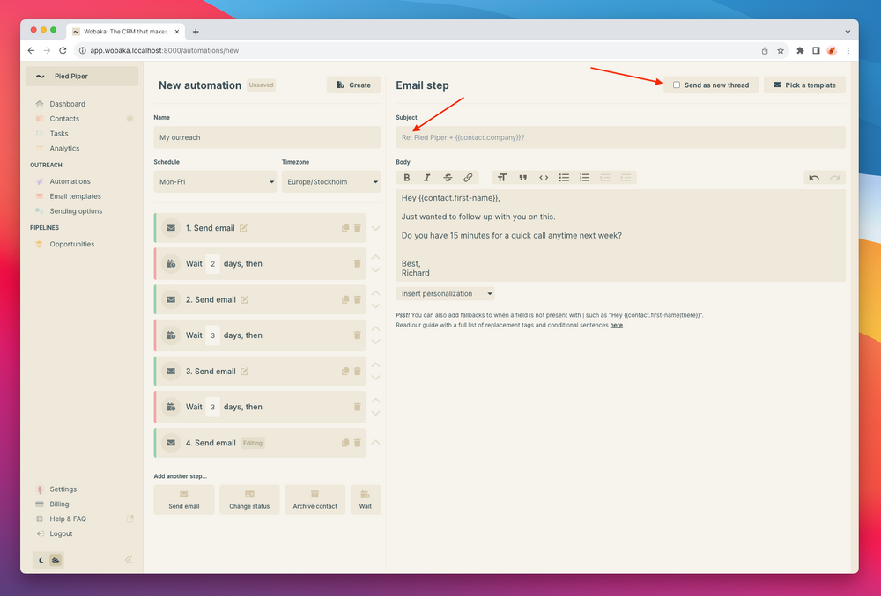The height and width of the screenshot is (596, 881).
Task: Edit the 1. Send email step
Action: coord(243,228)
